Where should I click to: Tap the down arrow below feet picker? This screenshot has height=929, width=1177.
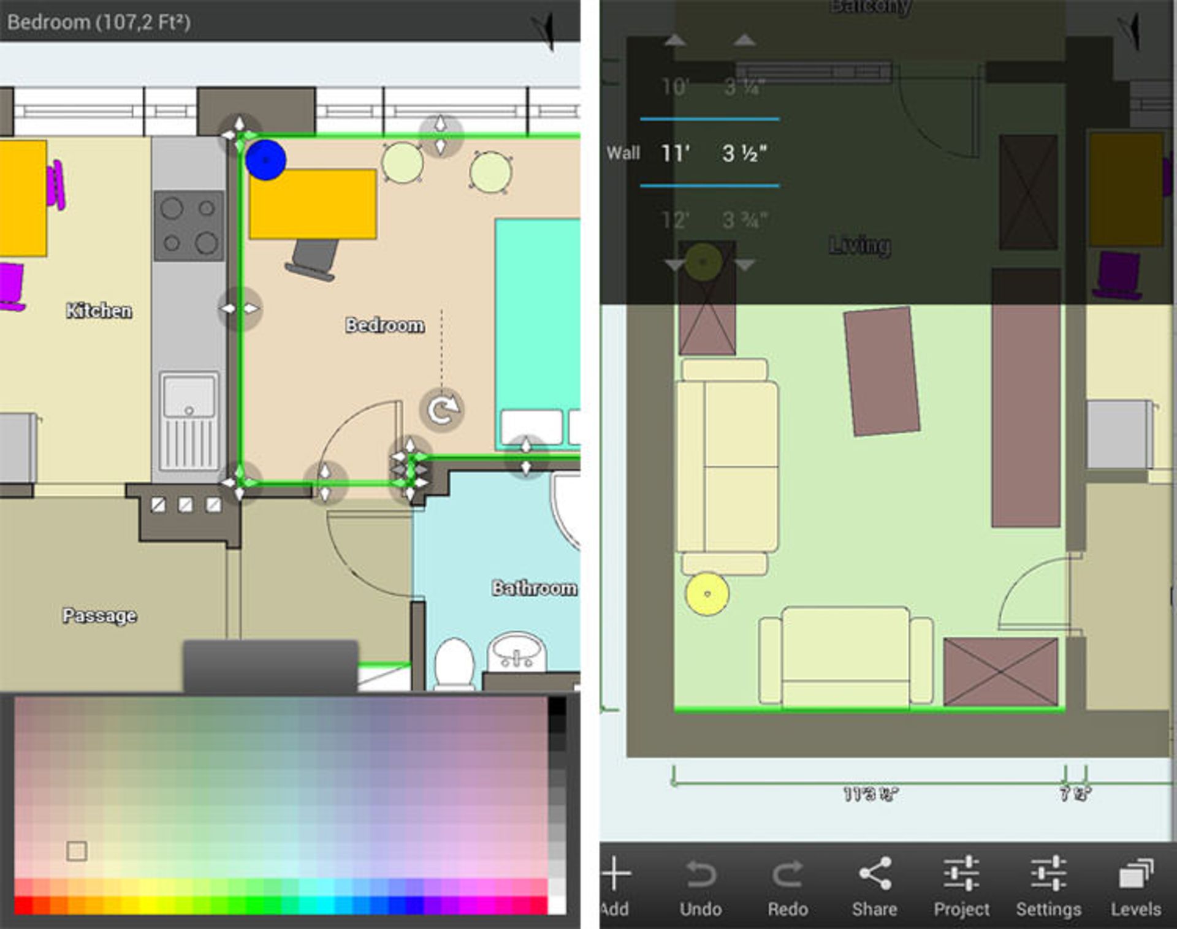[x=675, y=265]
